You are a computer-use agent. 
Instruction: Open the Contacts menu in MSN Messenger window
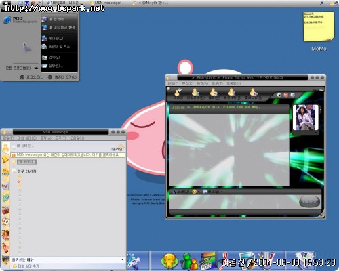[26, 138]
